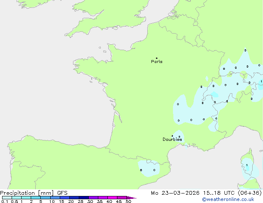
Task: Click the '25' legend scale label
Action: coord(80,201)
